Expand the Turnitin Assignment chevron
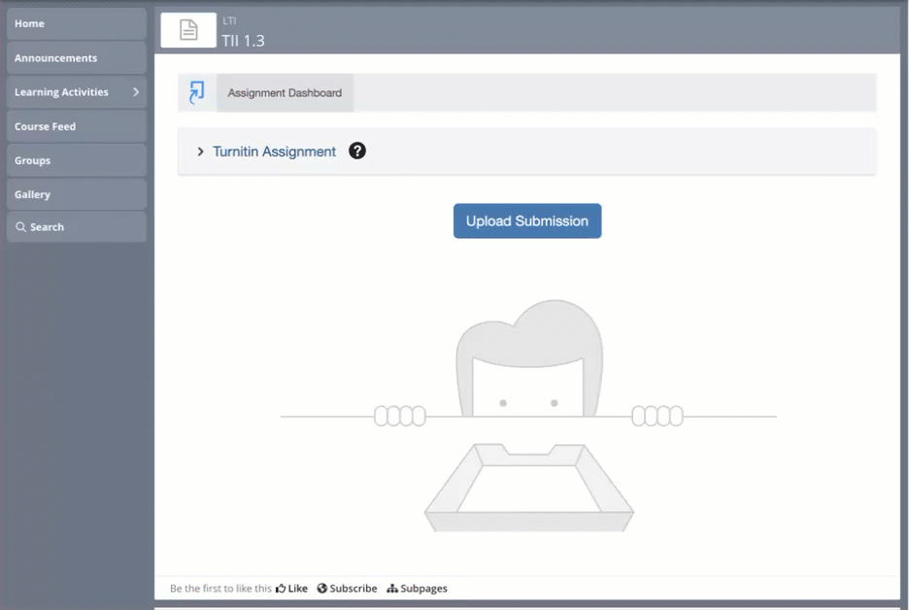Screen dimensions: 909x610 (x=201, y=152)
